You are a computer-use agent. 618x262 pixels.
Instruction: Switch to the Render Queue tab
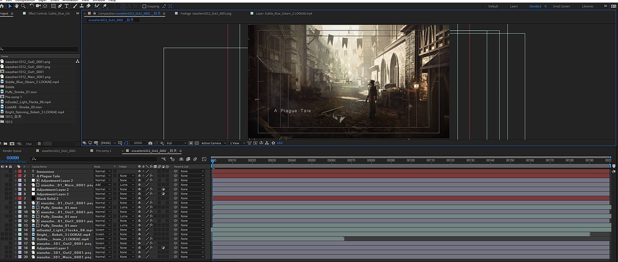tap(12, 151)
